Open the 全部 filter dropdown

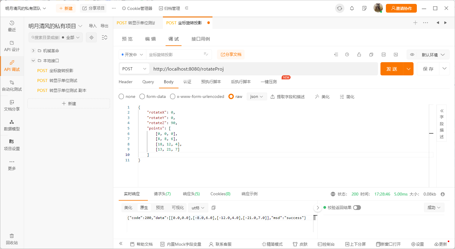point(72,38)
